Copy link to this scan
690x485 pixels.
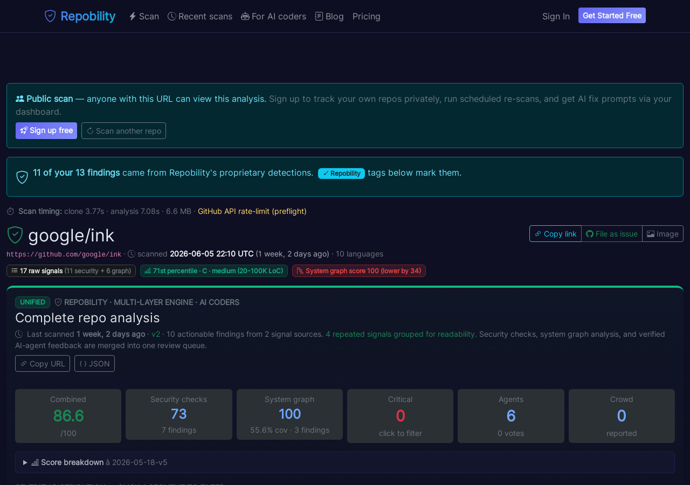pyautogui.click(x=555, y=233)
